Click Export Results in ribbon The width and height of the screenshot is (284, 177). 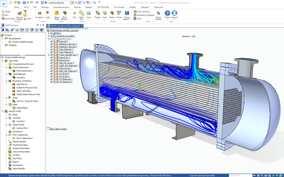[158, 15]
